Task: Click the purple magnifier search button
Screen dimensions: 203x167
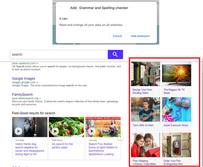Action: 115,55
